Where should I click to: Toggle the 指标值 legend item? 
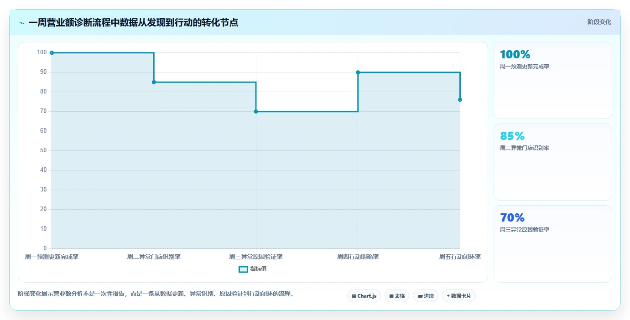[253, 269]
